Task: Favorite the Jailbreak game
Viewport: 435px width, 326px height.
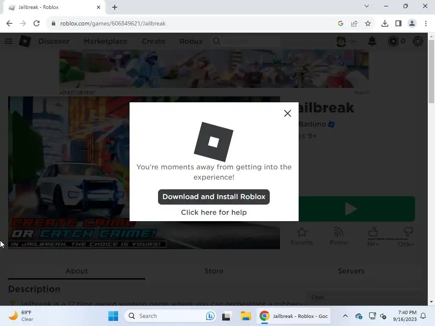Action: 302,236
